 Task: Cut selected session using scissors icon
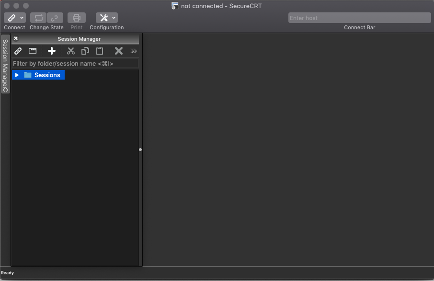point(70,51)
